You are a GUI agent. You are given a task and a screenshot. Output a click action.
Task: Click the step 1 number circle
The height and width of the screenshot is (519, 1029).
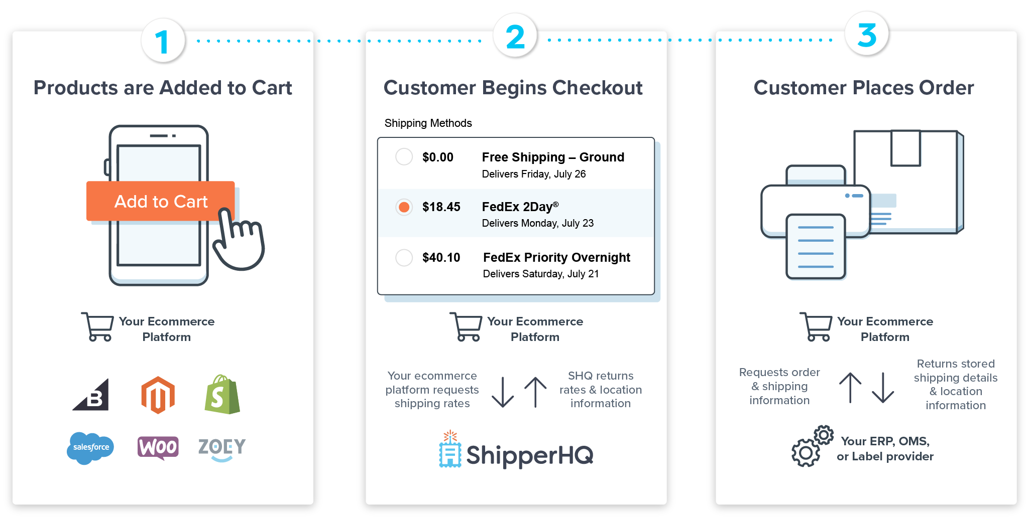tap(163, 41)
